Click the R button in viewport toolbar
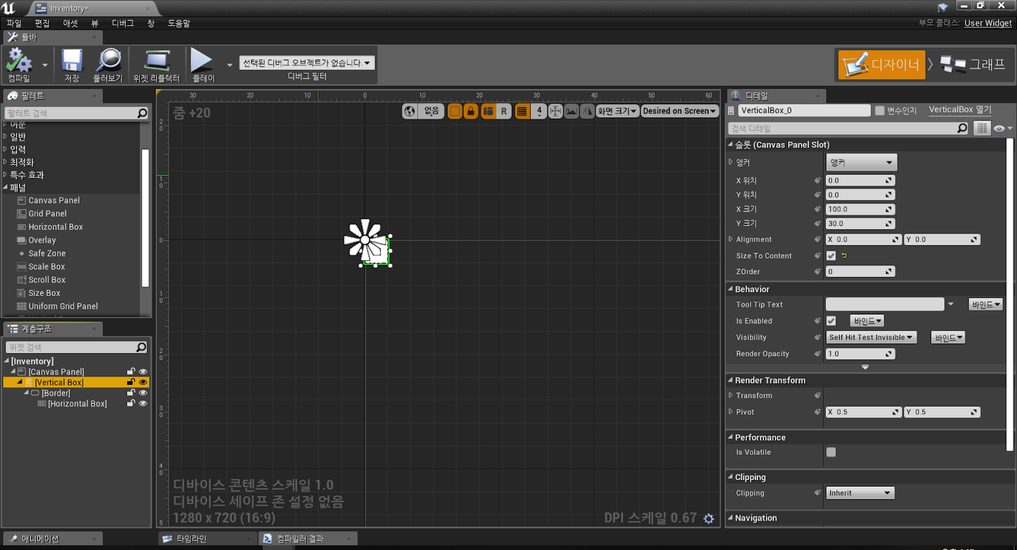 click(504, 111)
